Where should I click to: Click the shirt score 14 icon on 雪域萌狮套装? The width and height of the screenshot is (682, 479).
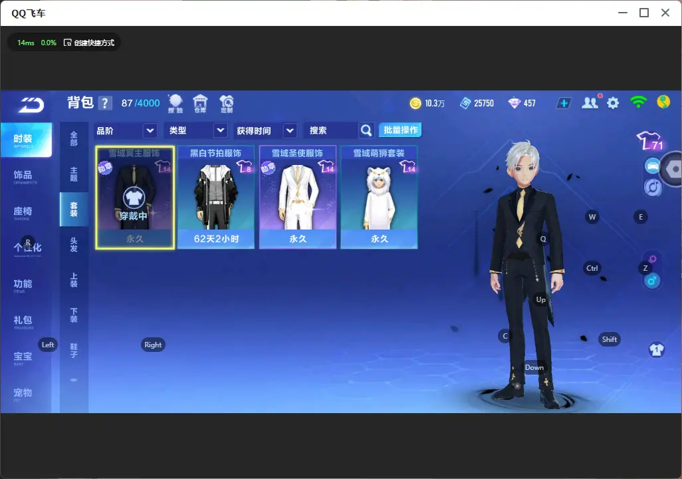click(x=407, y=166)
